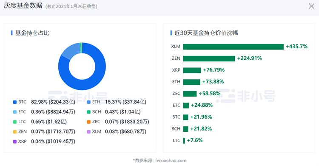Screen dimensions: 319x166
Task: Click ZEN holding value 0.07% ($1712.70万)
Action: tap(53, 132)
